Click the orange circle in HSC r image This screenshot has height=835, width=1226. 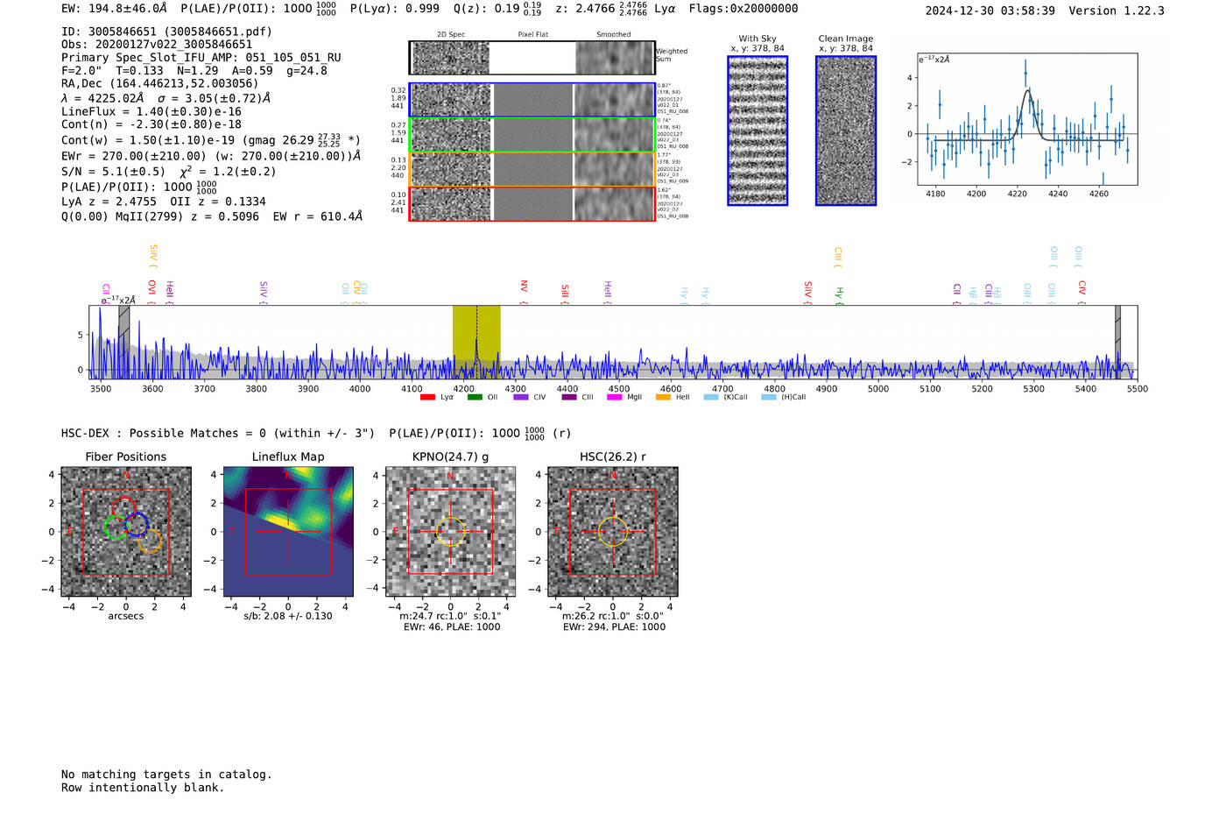point(612,532)
